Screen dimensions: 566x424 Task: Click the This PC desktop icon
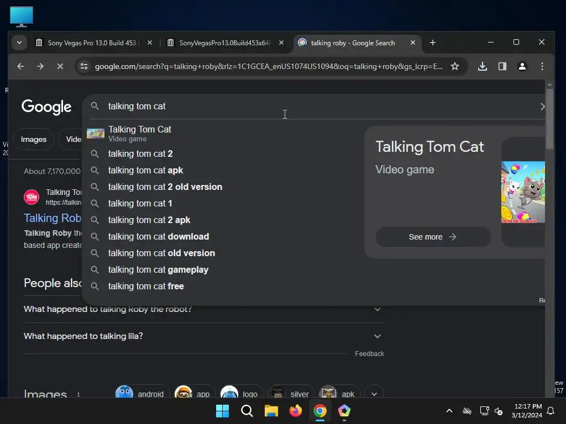tap(22, 17)
